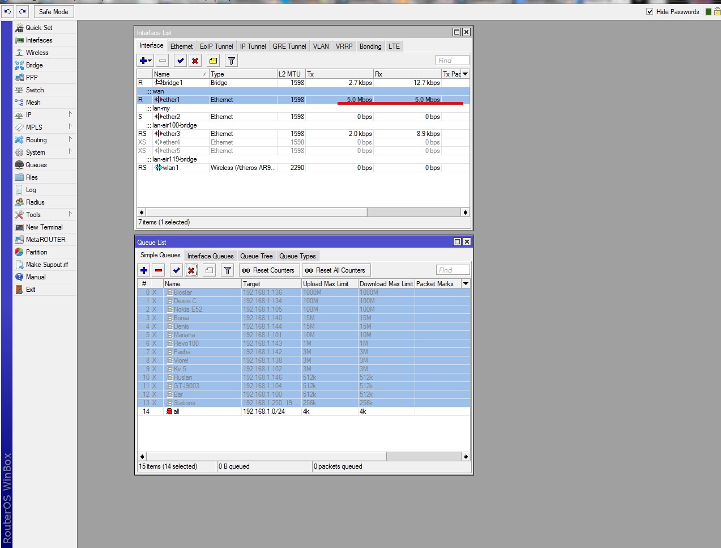Switch to IP Tunnel tab
Viewport: 721px width, 548px height.
[253, 46]
